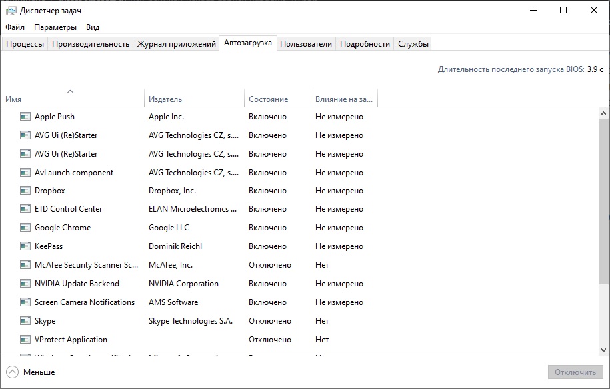Select the Dropbox entry name
The height and width of the screenshot is (389, 610).
pos(50,191)
